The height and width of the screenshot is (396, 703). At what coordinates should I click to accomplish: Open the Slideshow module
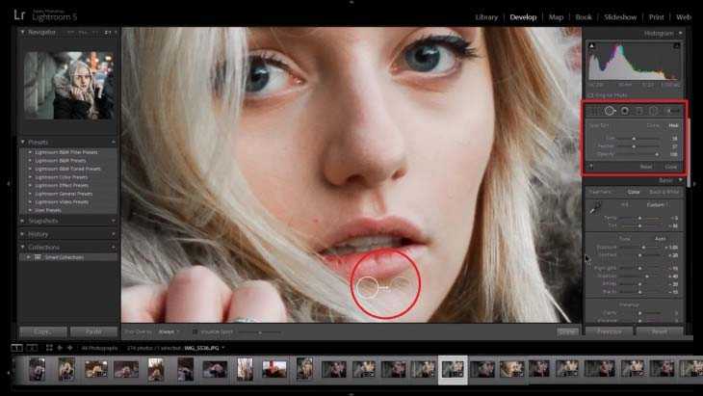[619, 17]
